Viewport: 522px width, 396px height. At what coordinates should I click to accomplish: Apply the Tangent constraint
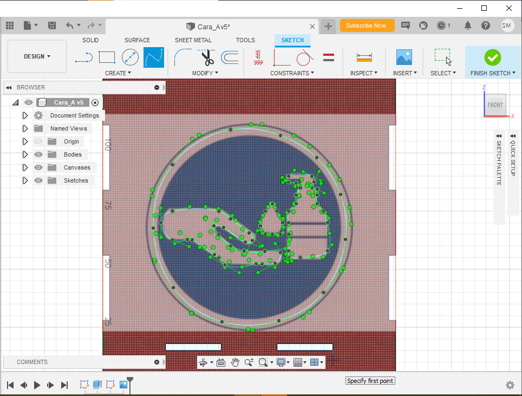click(x=305, y=57)
